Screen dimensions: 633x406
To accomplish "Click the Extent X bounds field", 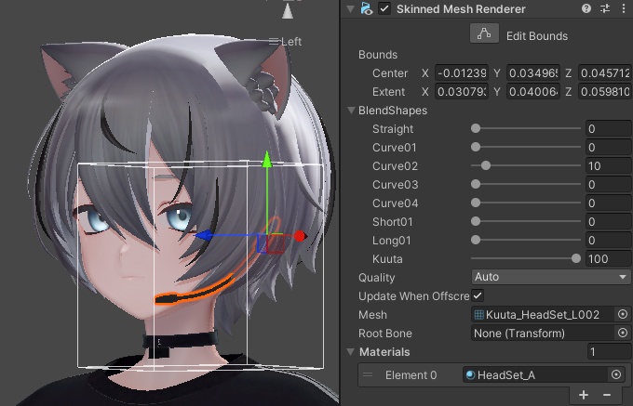I will coord(462,91).
